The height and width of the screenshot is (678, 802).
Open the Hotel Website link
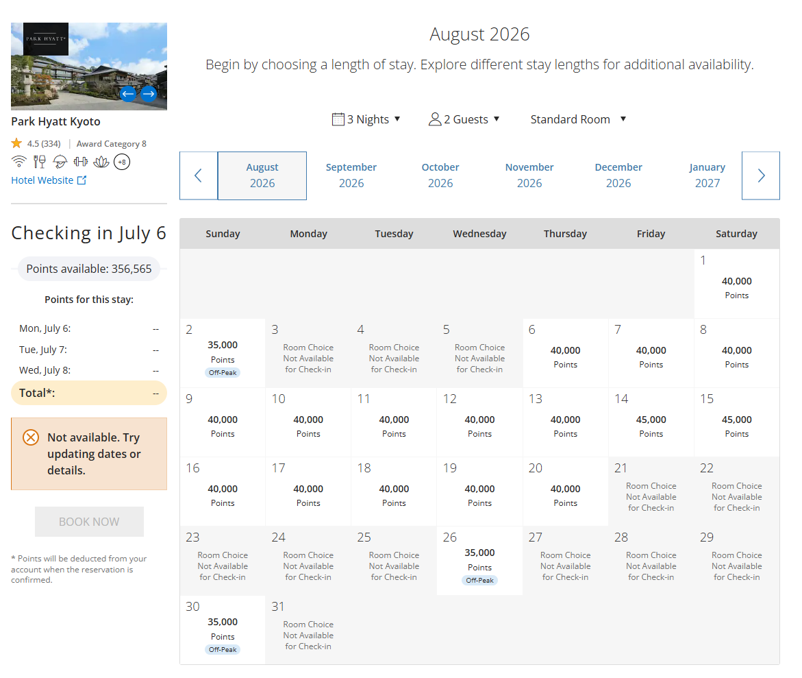coord(49,180)
